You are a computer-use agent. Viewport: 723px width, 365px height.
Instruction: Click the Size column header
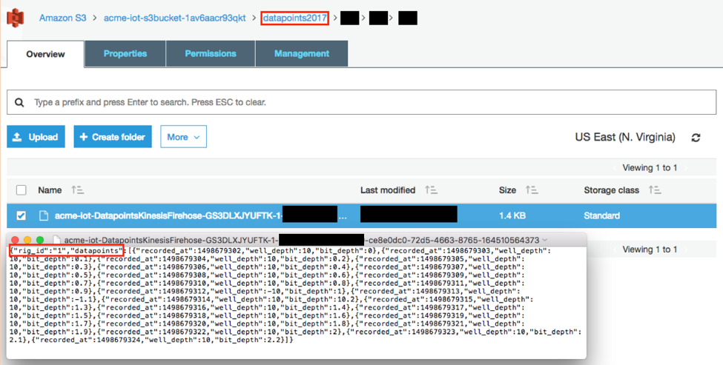[x=507, y=190]
